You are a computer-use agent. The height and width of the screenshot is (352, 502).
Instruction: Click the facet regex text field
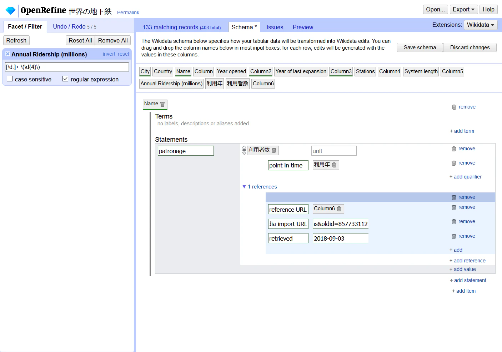tap(67, 67)
